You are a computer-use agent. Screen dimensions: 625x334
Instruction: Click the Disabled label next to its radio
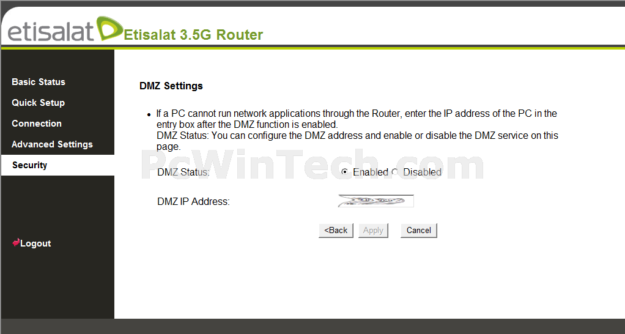422,172
